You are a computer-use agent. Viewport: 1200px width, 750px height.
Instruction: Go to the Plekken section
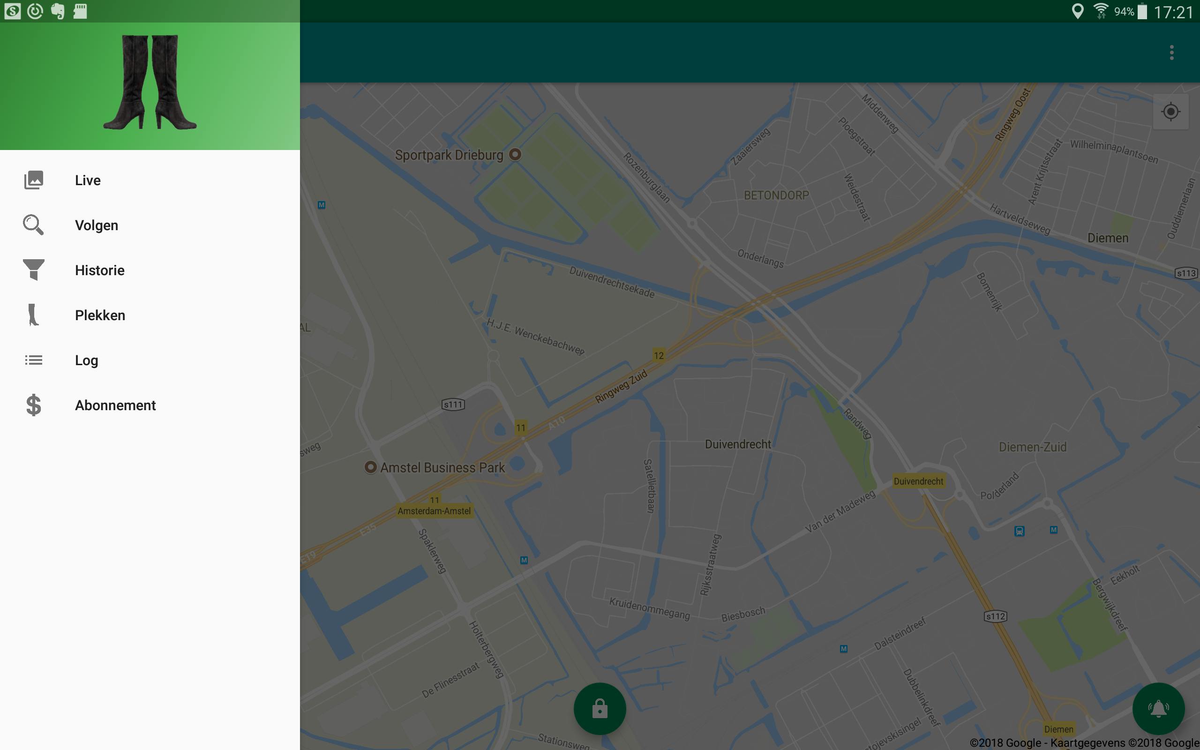[100, 315]
